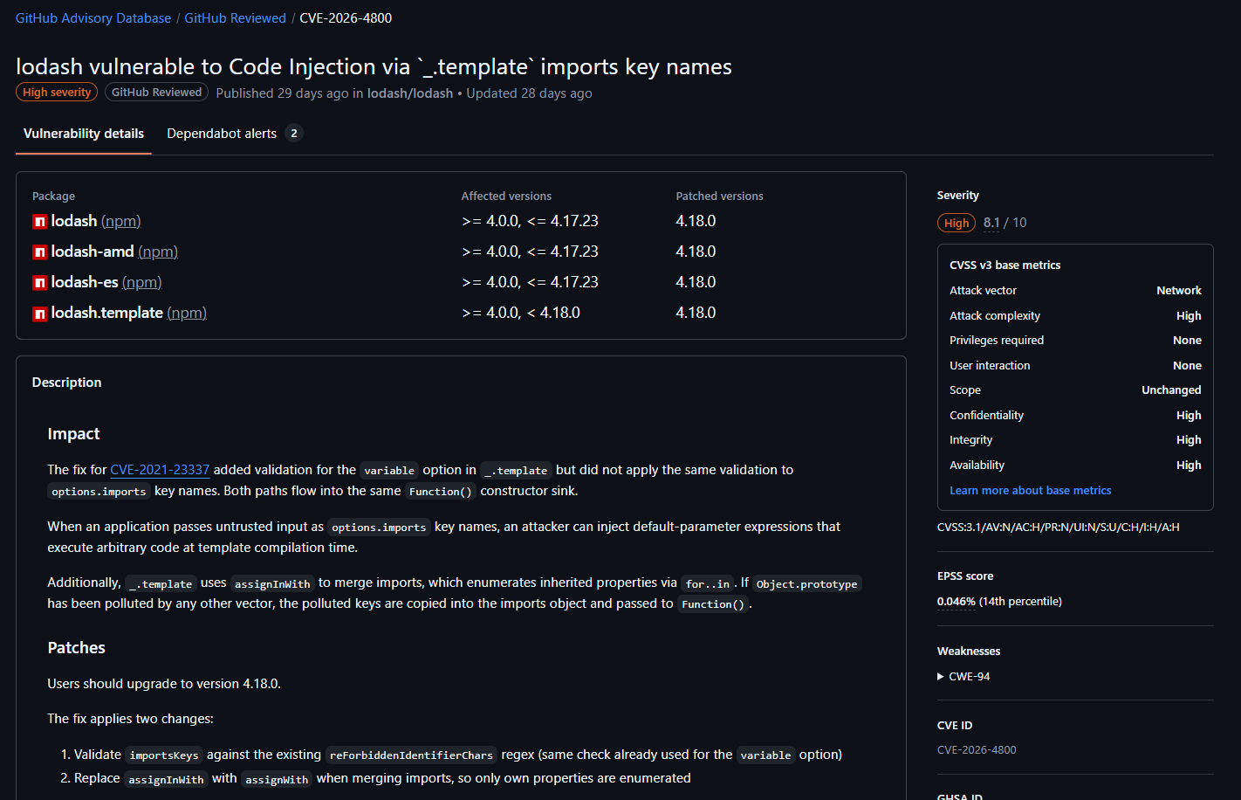Click the npm logo icon beside lodash-amd
The image size is (1241, 800).
[39, 252]
